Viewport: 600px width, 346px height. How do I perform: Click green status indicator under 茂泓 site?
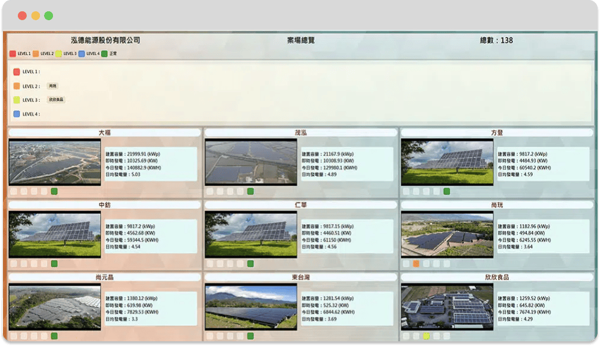(x=251, y=191)
